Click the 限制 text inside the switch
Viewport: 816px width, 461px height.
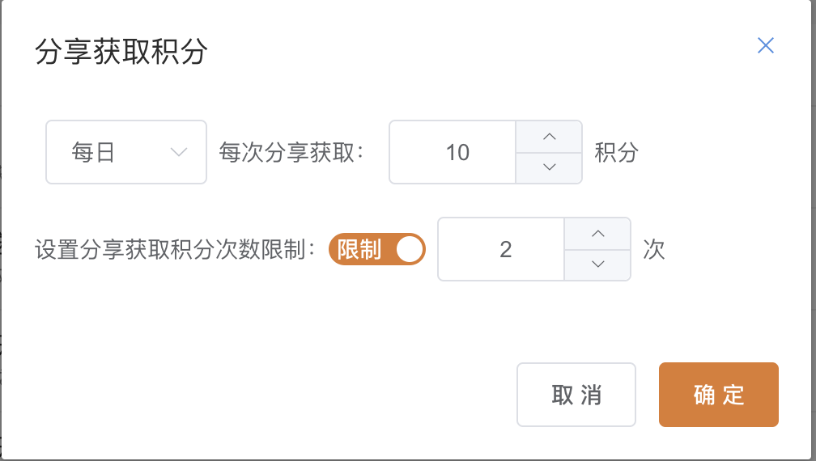pyautogui.click(x=359, y=250)
